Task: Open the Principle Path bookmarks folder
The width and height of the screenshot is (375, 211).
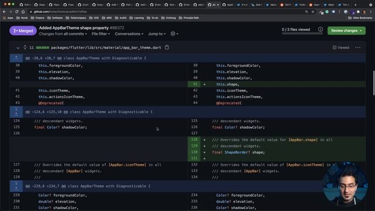Action: 189,18
